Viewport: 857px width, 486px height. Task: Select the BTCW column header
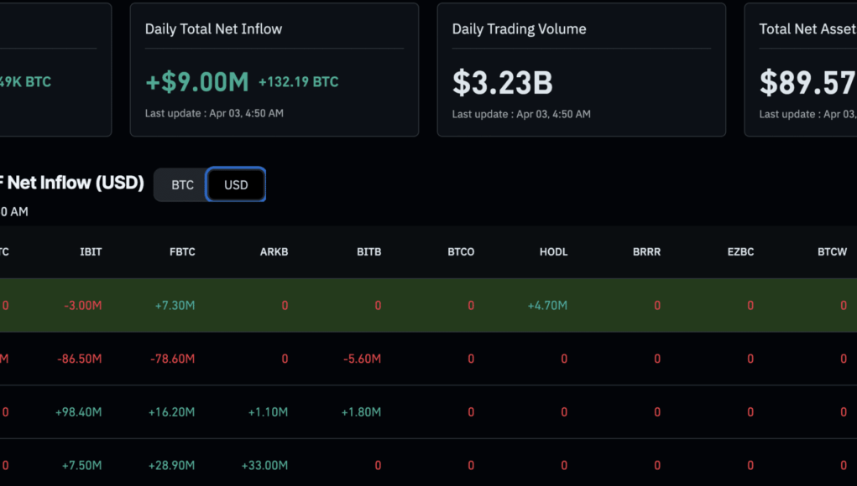tap(832, 251)
